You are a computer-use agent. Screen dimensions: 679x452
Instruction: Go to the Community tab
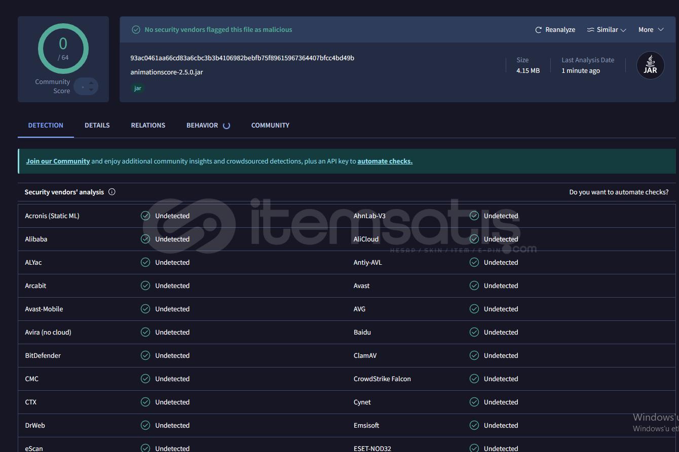pos(270,126)
